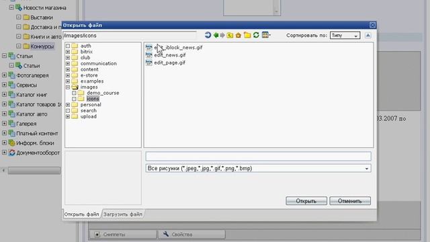Image resolution: width=430 pixels, height=242 pixels.
Task: Select the icons folder in tree
Action: coord(93,99)
